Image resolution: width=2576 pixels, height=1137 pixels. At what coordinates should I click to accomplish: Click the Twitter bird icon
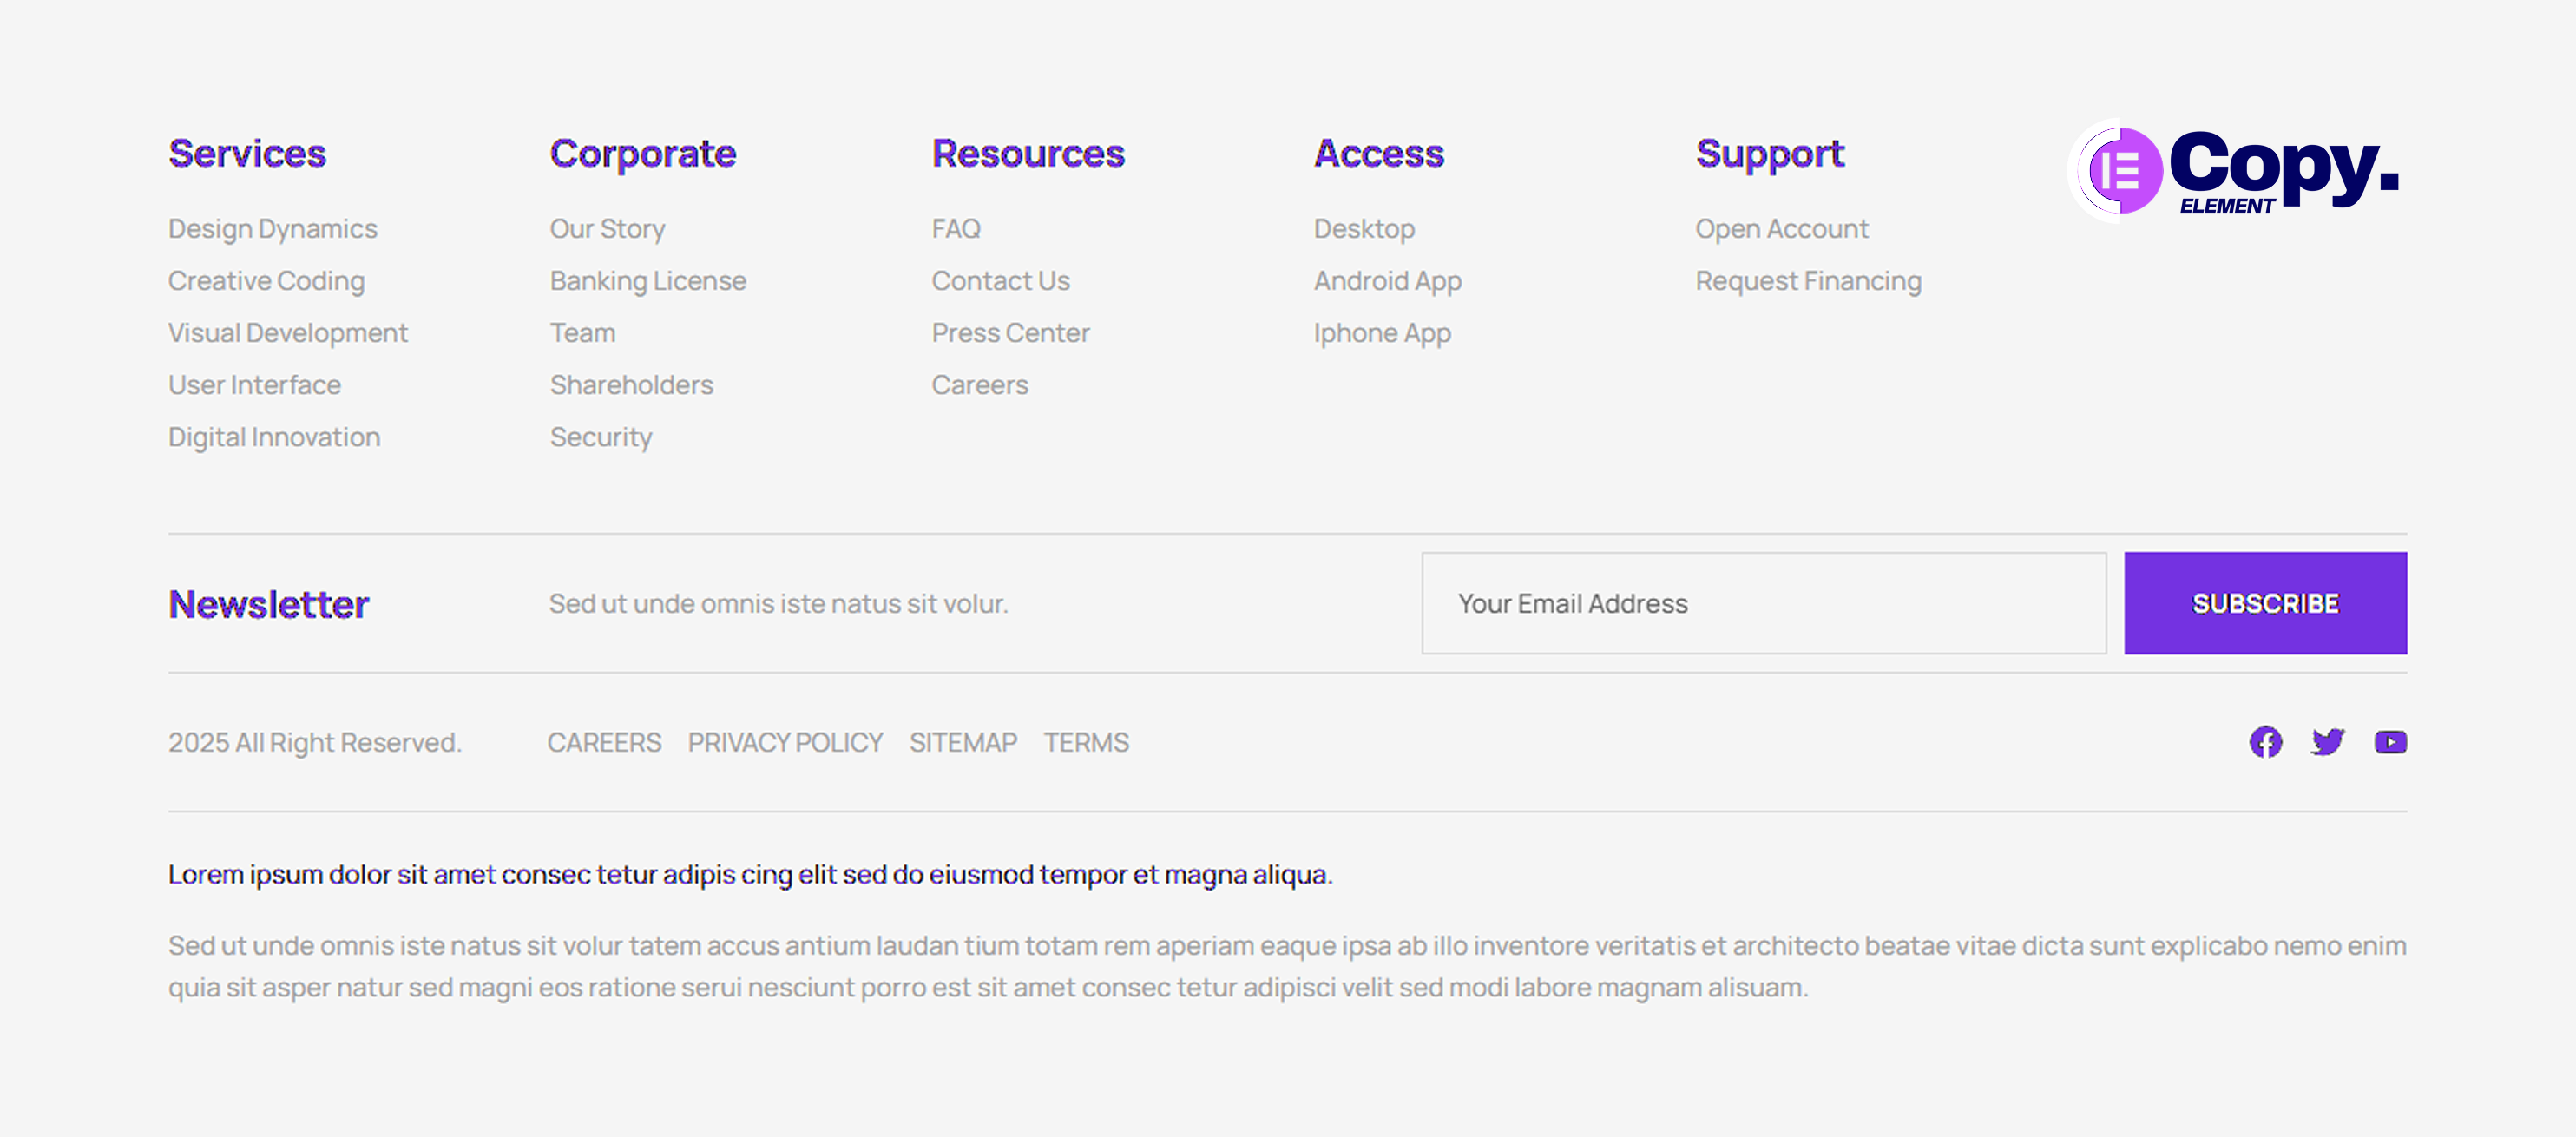(x=2327, y=742)
